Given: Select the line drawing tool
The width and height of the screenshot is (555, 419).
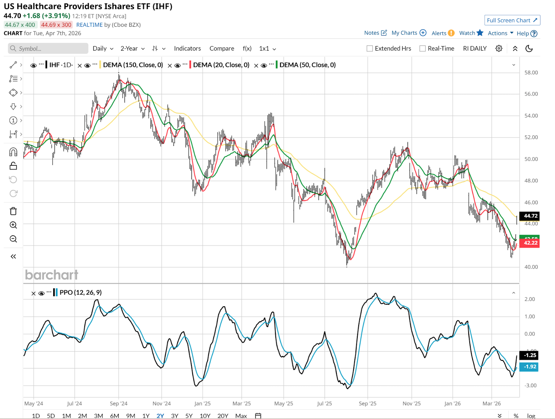Looking at the screenshot, I should click(x=13, y=65).
